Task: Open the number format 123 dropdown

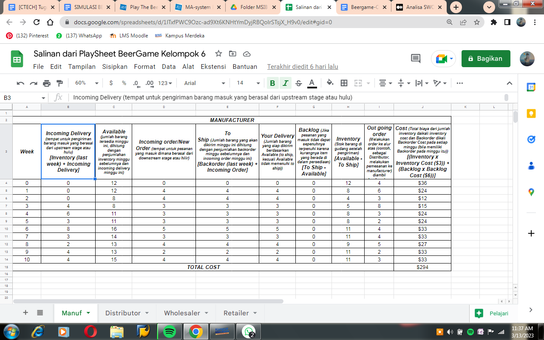Action: [x=165, y=83]
